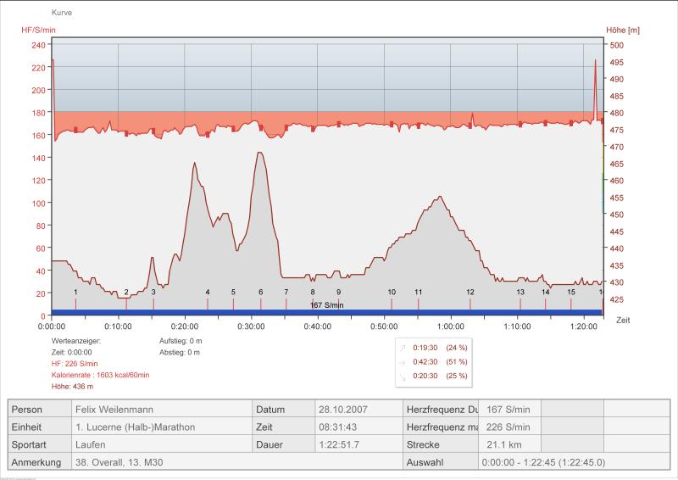
Task: Click the 167 S/min average marker label
Action: (326, 304)
